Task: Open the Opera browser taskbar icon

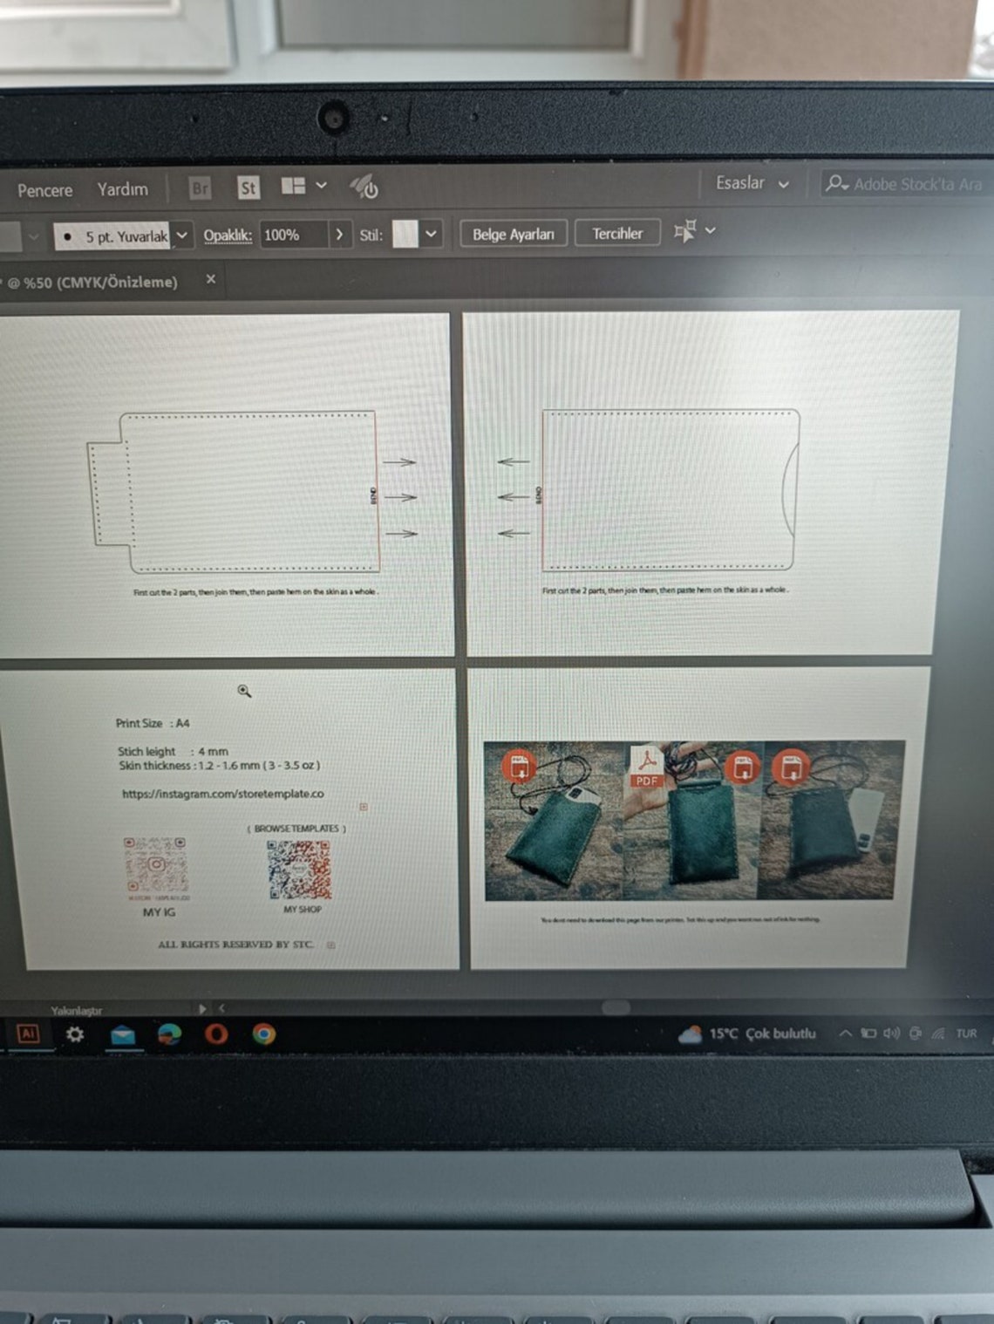Action: (216, 1034)
